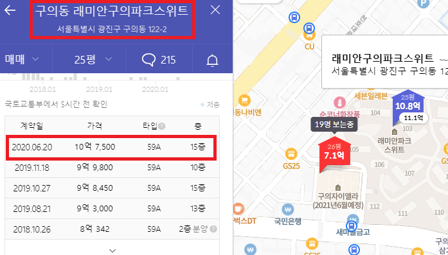Image resolution: width=448 pixels, height=255 pixels.
Task: Select the 2020.06.20 contract date cell
Action: pos(32,147)
